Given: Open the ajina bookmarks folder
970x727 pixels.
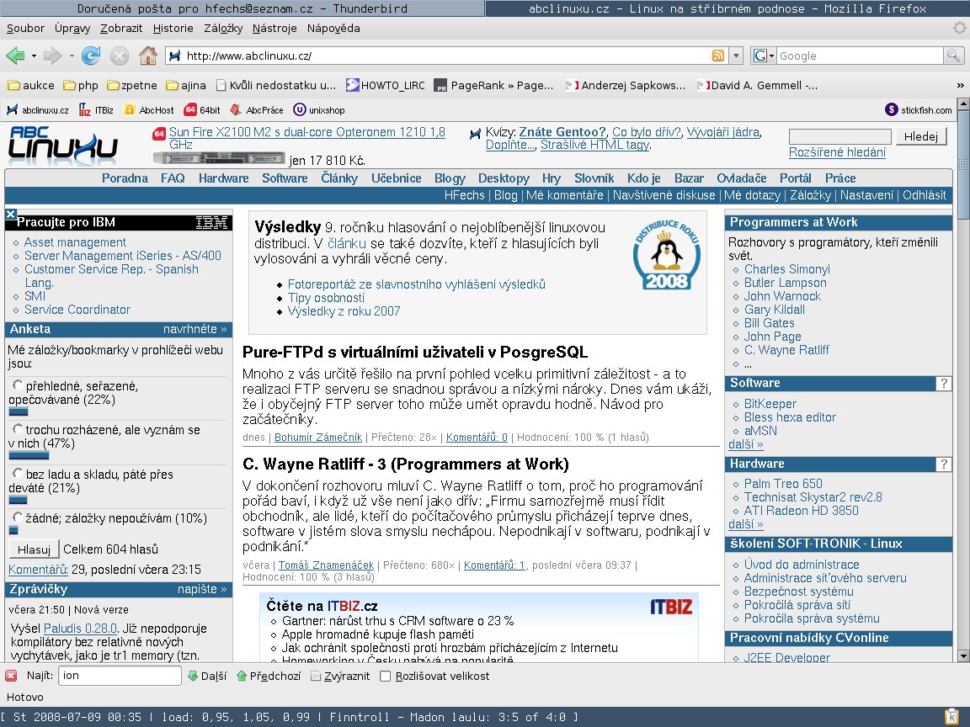Looking at the screenshot, I should (185, 85).
